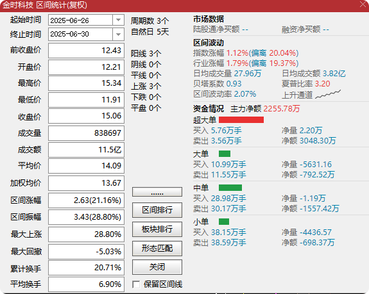Screen dimensions: 369x294
Task: Click the 区间涨幅 value field
Action: 87,200
